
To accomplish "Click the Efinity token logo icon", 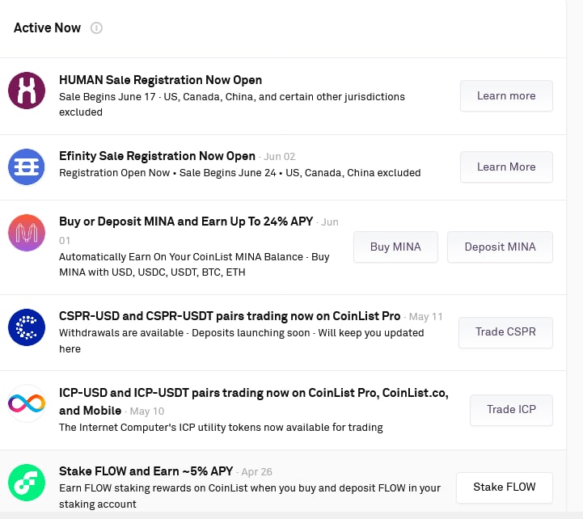I will pyautogui.click(x=27, y=167).
